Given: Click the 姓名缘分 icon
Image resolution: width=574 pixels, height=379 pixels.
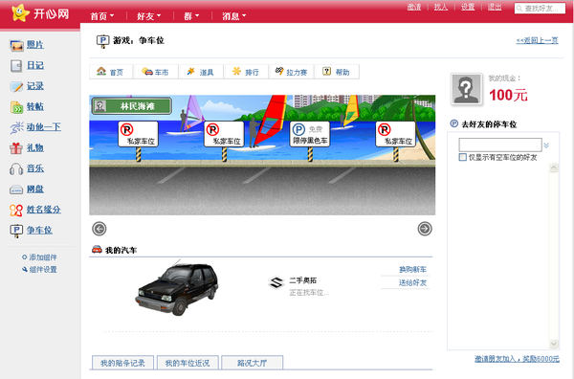Looking at the screenshot, I should [x=16, y=211].
